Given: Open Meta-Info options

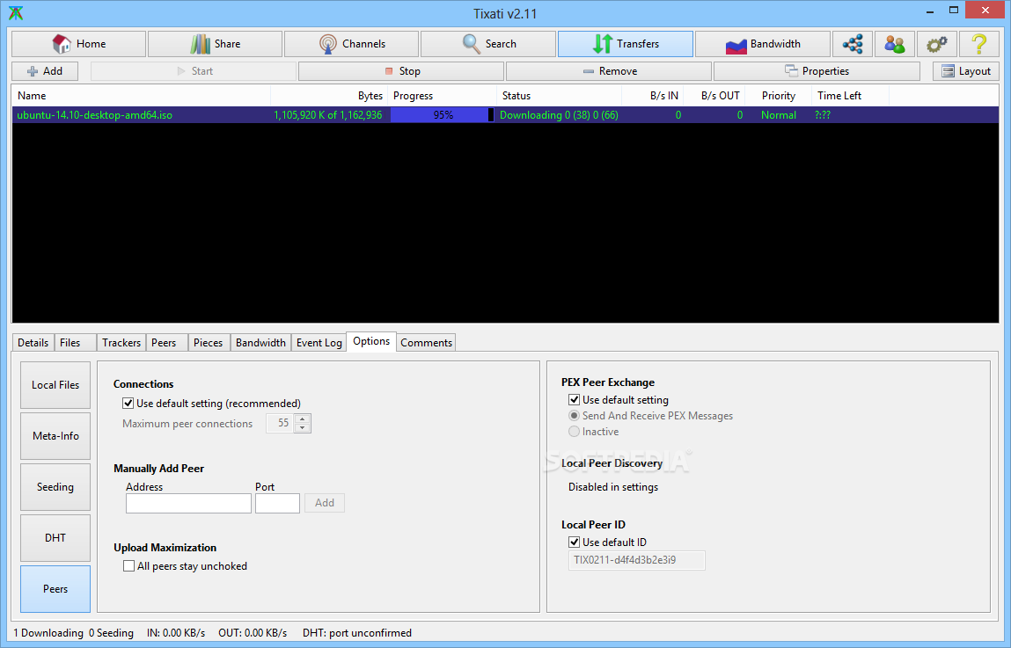Looking at the screenshot, I should [x=55, y=436].
